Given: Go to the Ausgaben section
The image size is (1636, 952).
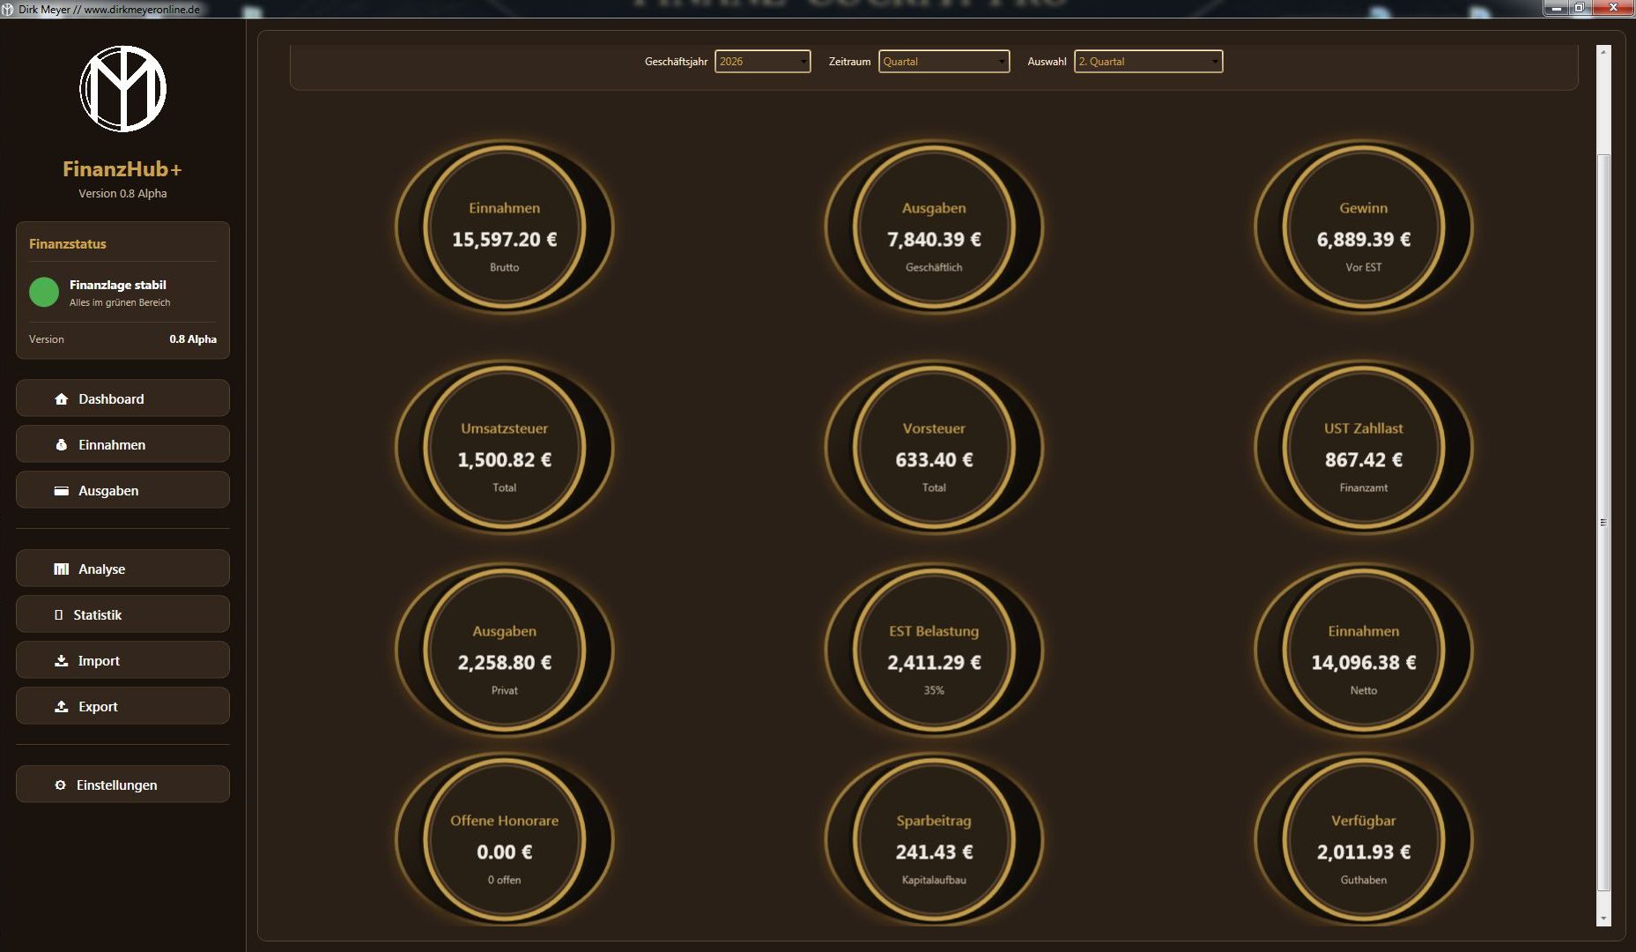Looking at the screenshot, I should point(122,490).
